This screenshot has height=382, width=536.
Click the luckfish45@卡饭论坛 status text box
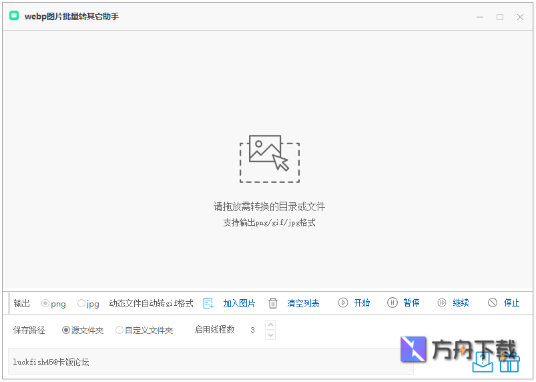click(210, 361)
